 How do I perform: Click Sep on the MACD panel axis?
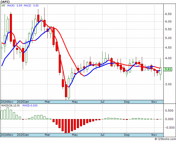[127, 135]
